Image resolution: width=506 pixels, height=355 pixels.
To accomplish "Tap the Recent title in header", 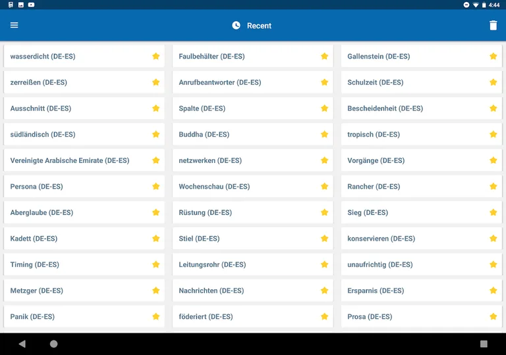I will pyautogui.click(x=259, y=26).
